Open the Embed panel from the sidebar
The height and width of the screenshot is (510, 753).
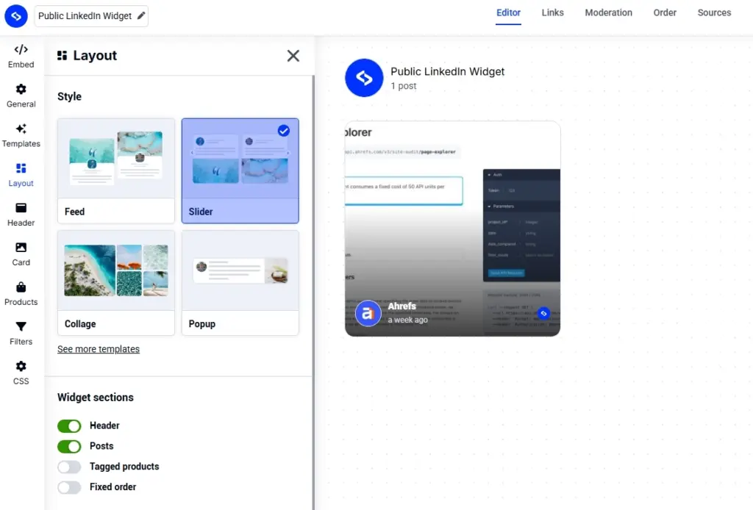click(x=21, y=55)
